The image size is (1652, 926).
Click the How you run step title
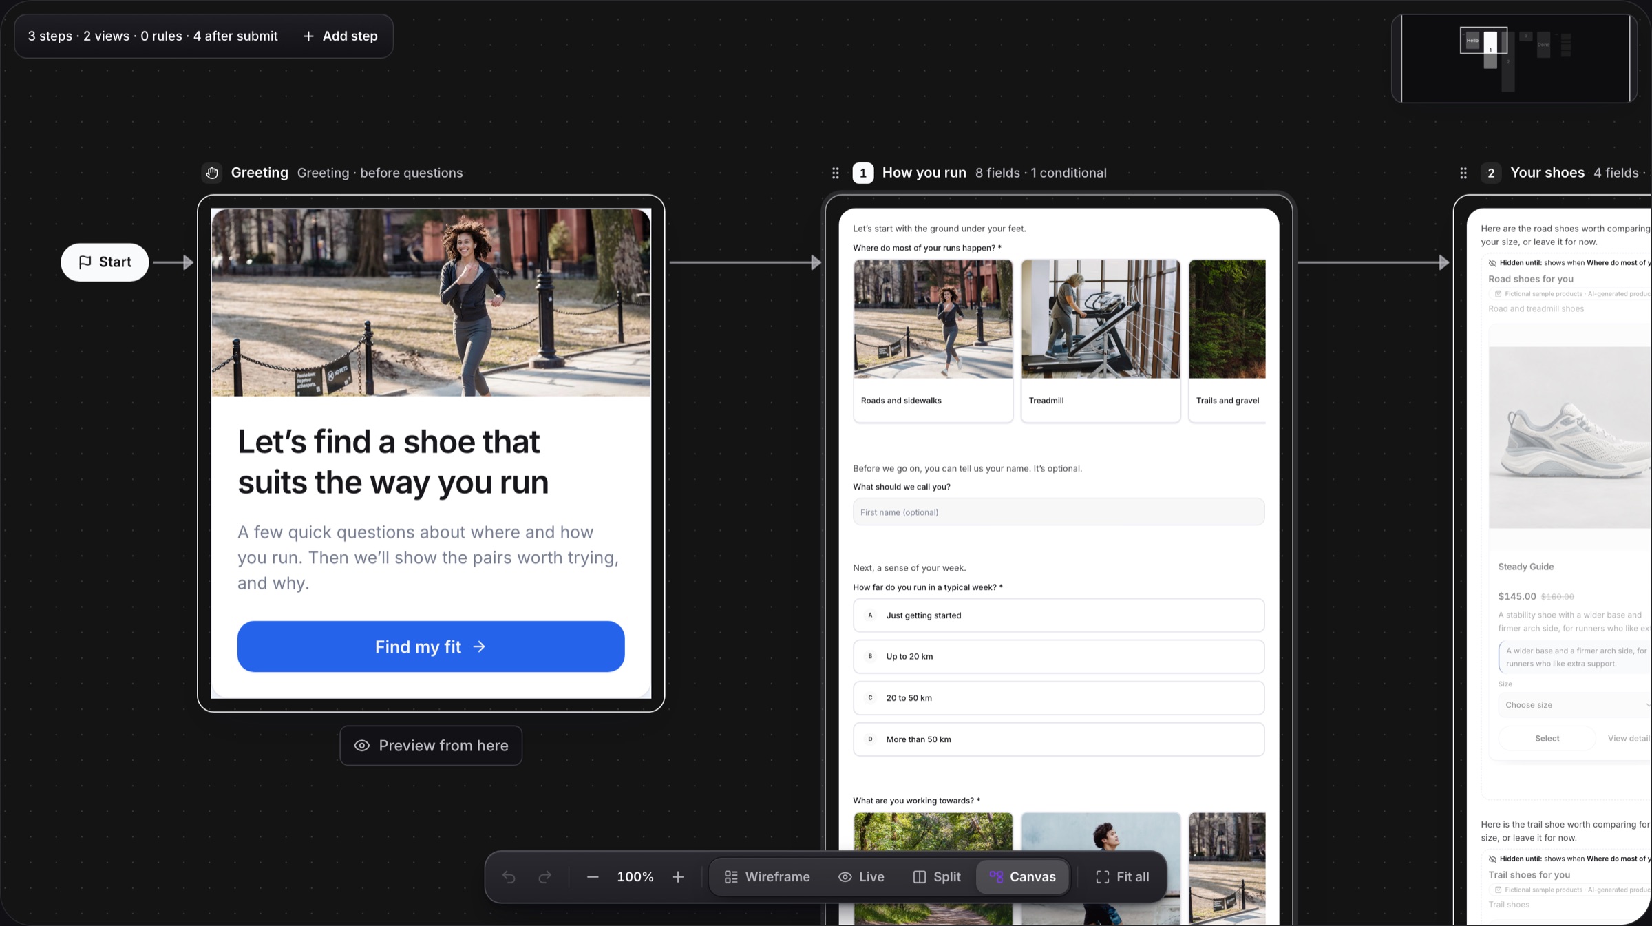[x=924, y=173]
